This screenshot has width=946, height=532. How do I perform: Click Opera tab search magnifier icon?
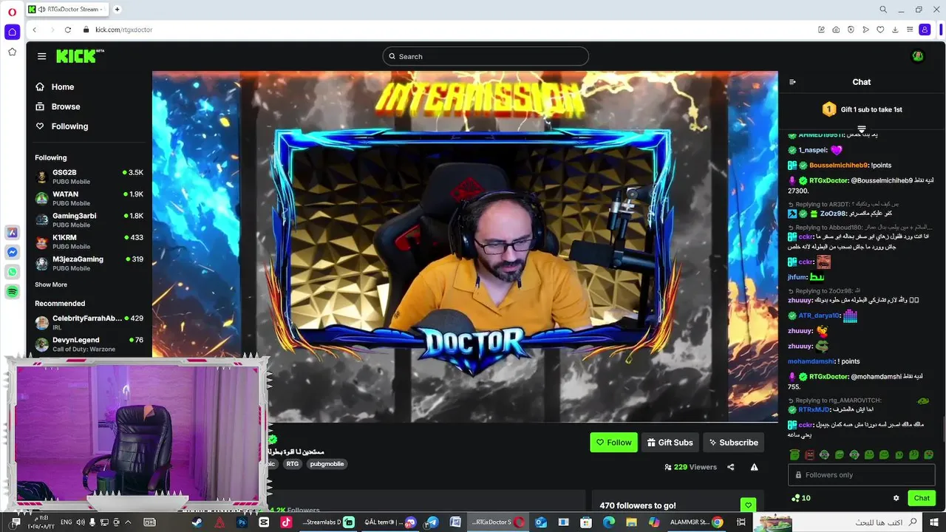pyautogui.click(x=883, y=10)
